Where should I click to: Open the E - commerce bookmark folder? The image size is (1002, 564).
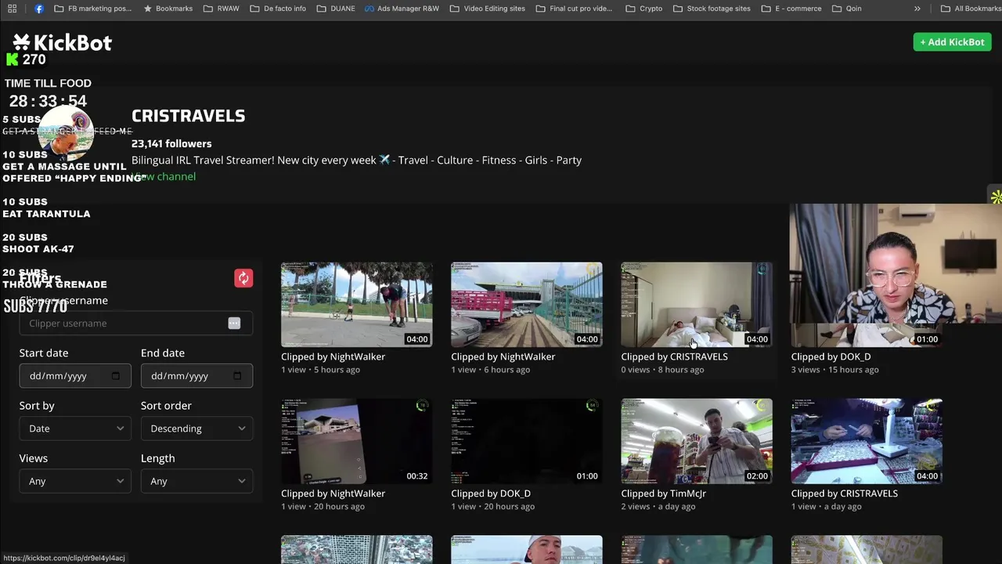pos(791,9)
